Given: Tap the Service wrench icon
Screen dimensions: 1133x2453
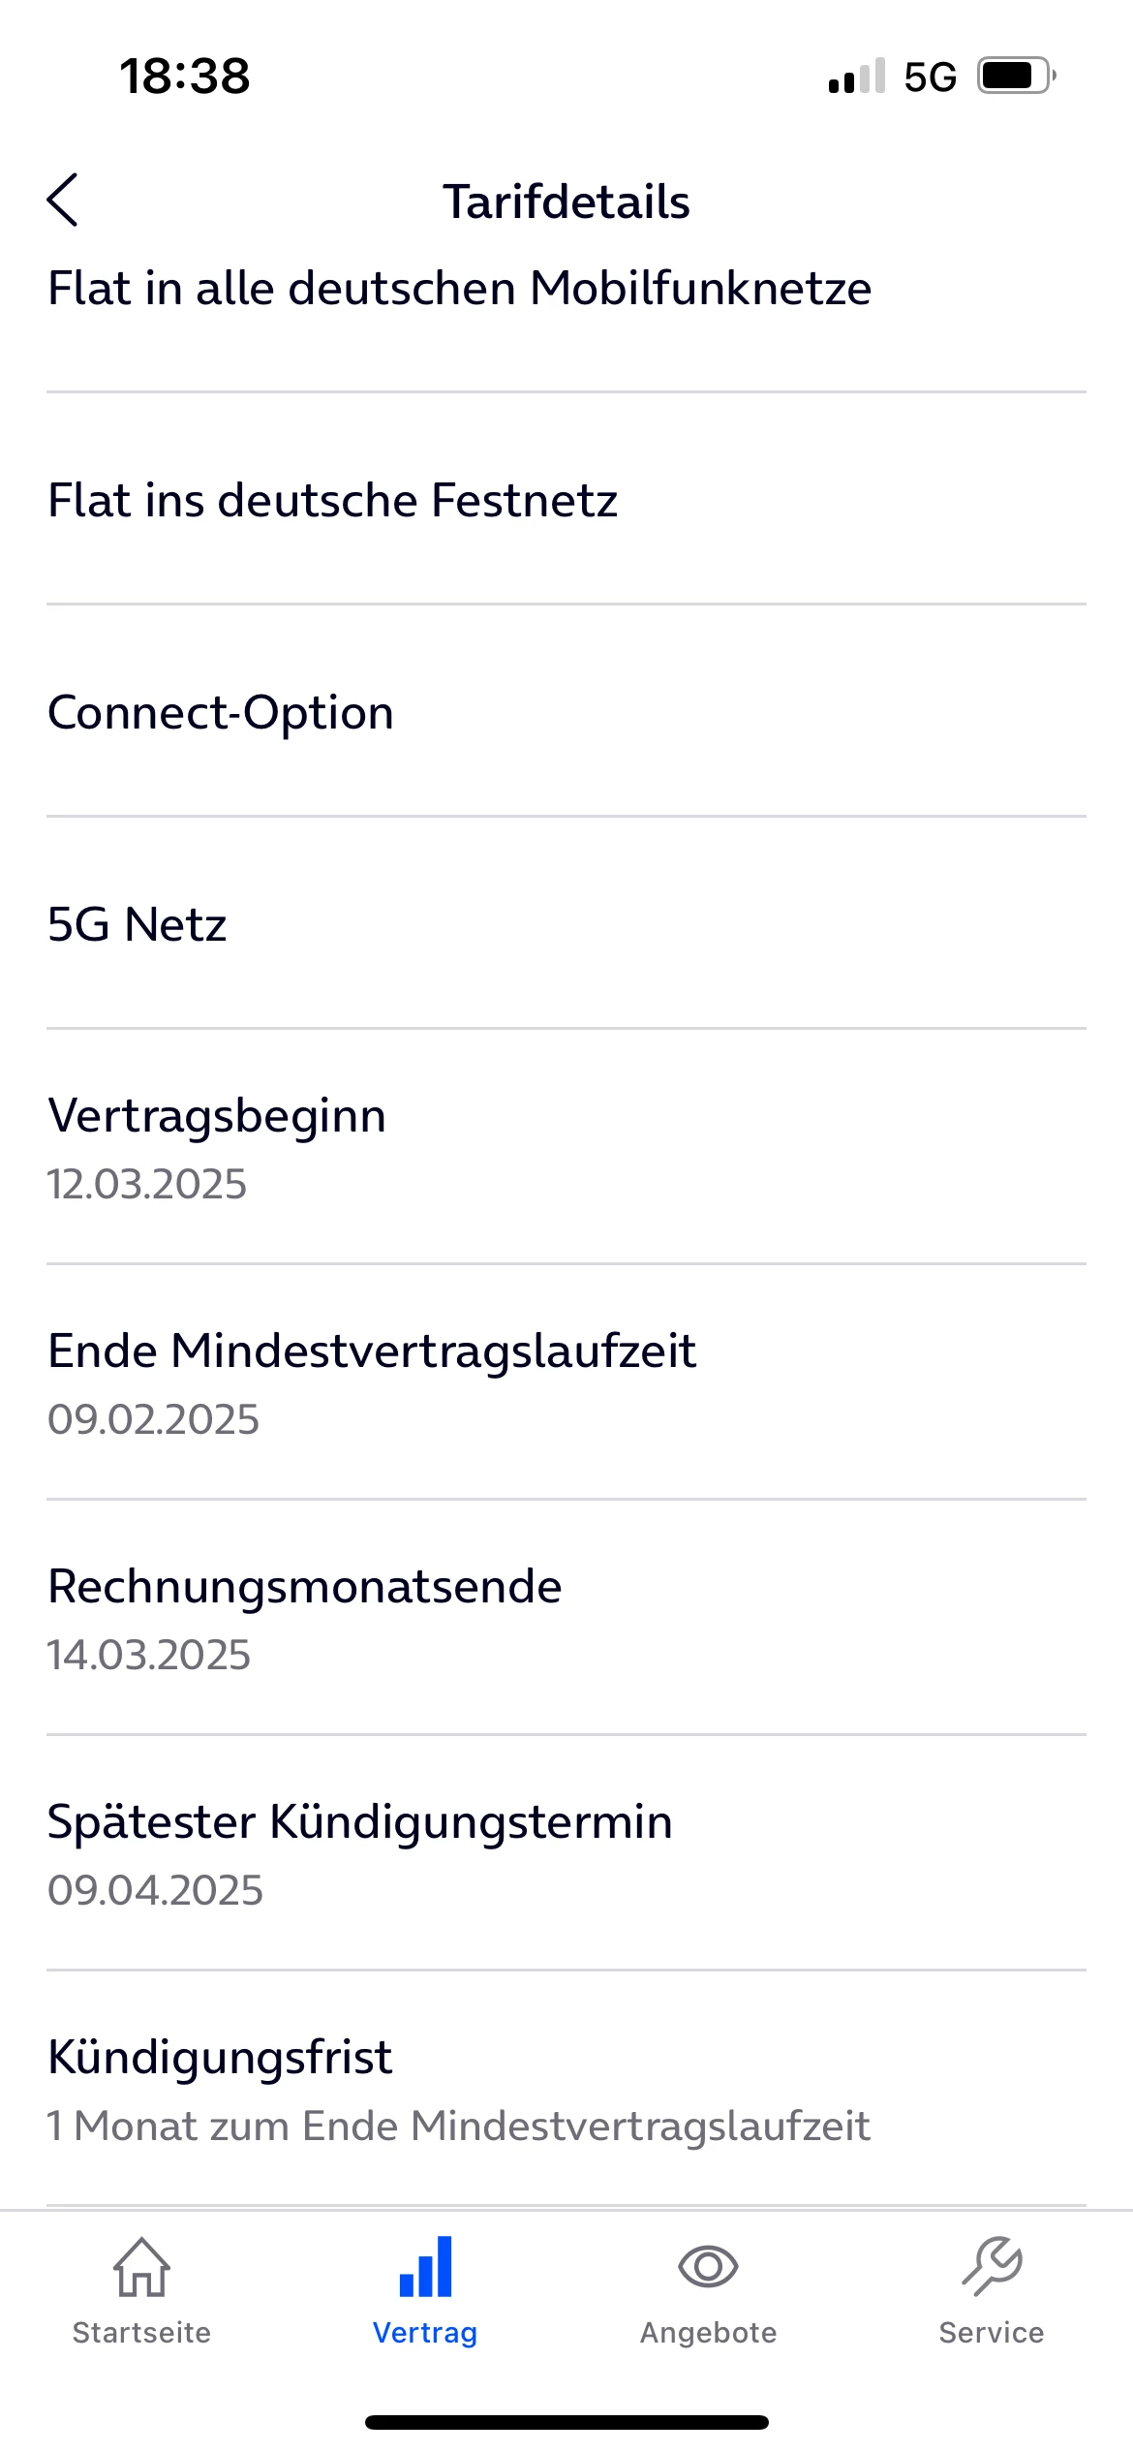Looking at the screenshot, I should (x=992, y=2267).
